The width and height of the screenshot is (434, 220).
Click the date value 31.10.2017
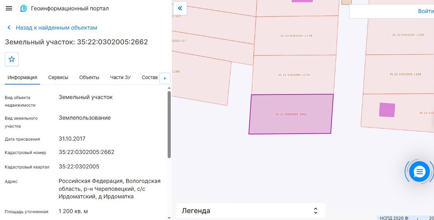[x=72, y=139]
